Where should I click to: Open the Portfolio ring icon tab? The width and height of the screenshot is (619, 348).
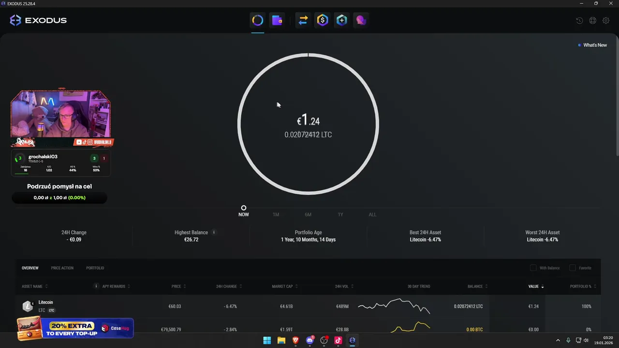tap(257, 20)
